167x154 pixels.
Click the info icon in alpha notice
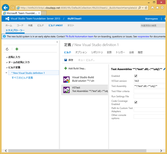coord(4,37)
